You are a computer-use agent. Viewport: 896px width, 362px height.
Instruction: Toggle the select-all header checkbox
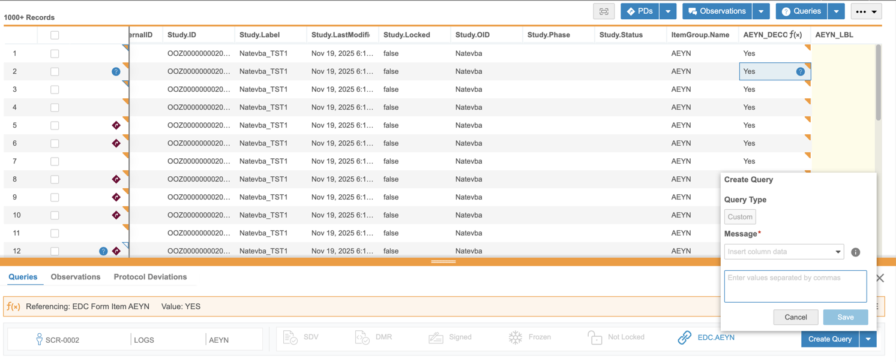55,35
